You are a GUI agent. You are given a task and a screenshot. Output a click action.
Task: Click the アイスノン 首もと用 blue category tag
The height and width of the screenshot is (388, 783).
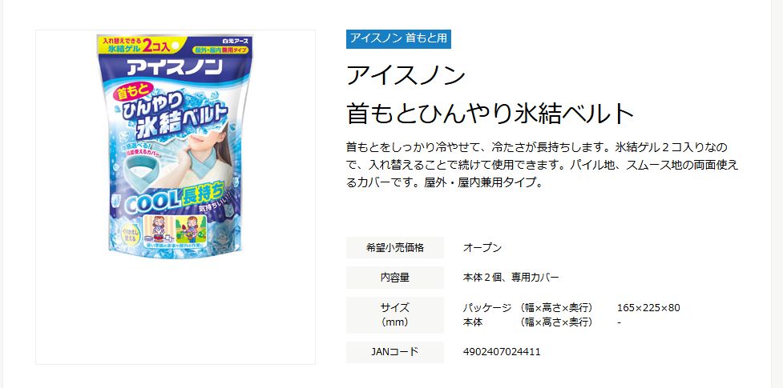click(x=398, y=39)
